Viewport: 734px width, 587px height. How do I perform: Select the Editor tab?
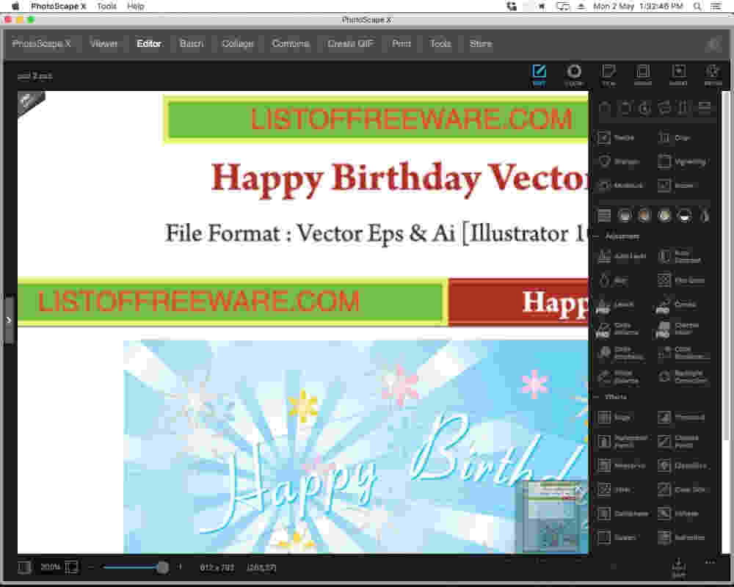click(149, 44)
